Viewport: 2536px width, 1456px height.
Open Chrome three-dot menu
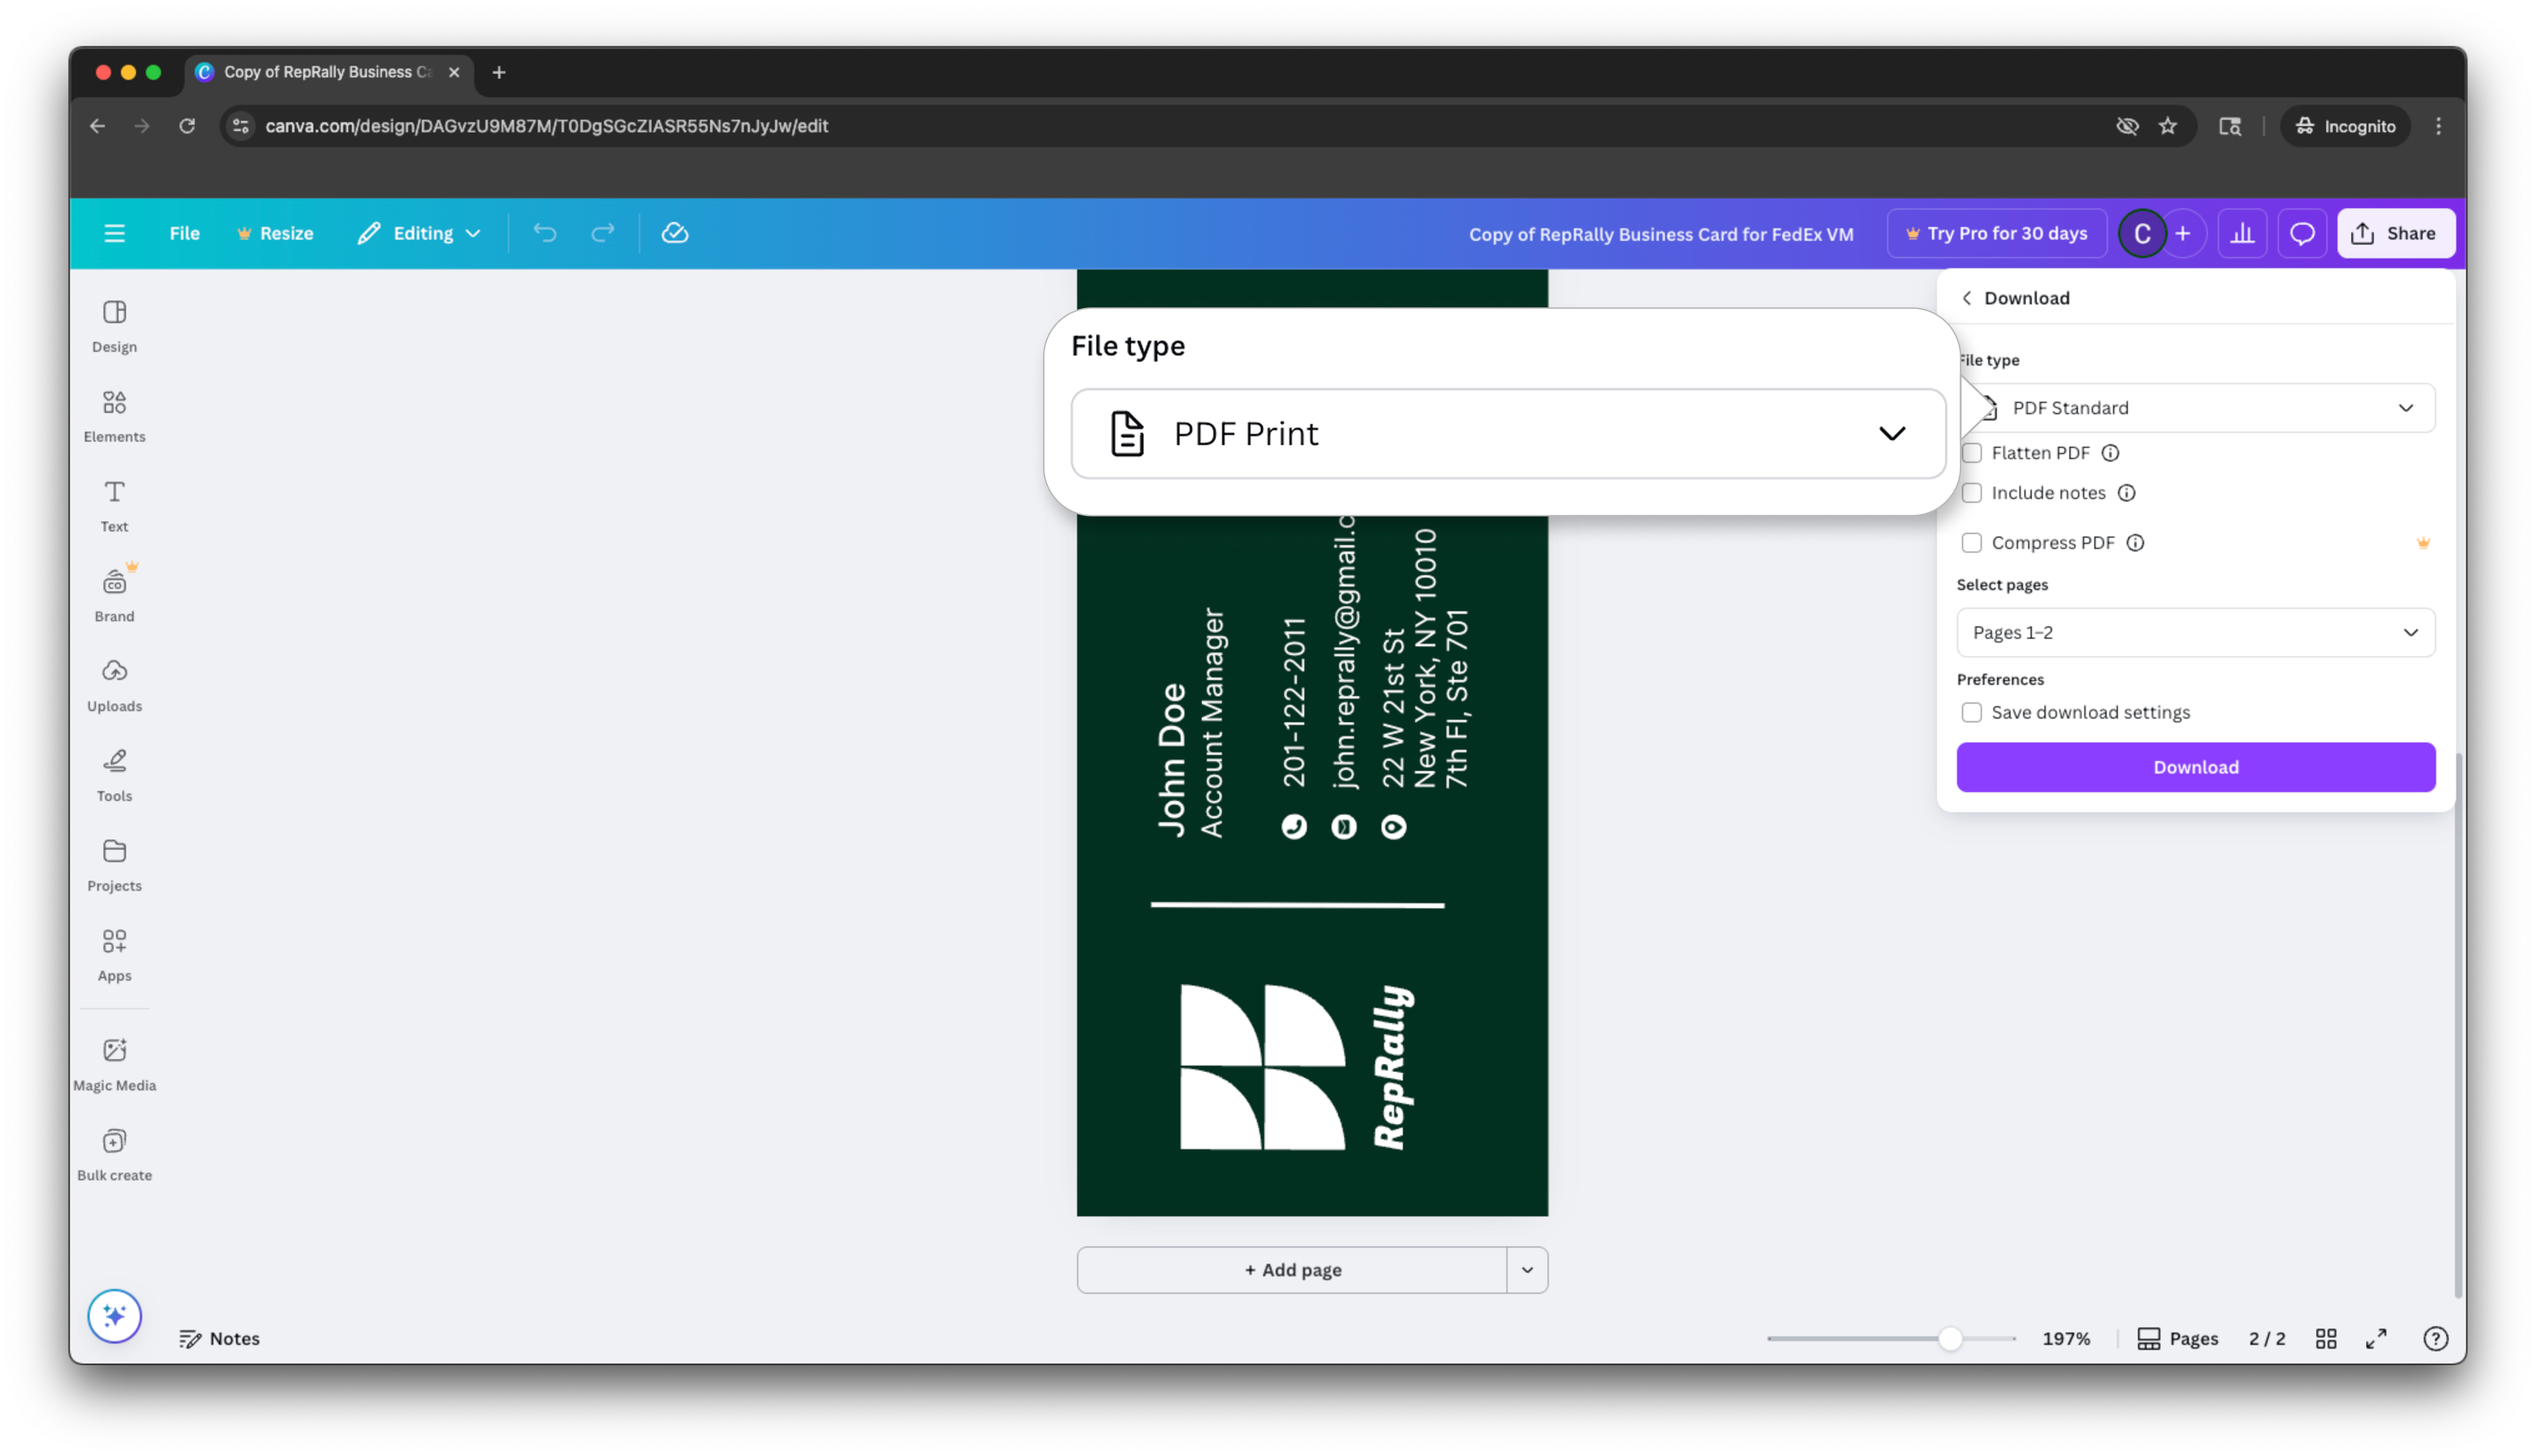tap(2438, 126)
